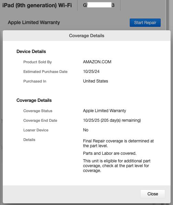Image resolution: width=173 pixels, height=205 pixels.
Task: Click the Coverage Details dialog title bar
Action: coord(86,35)
